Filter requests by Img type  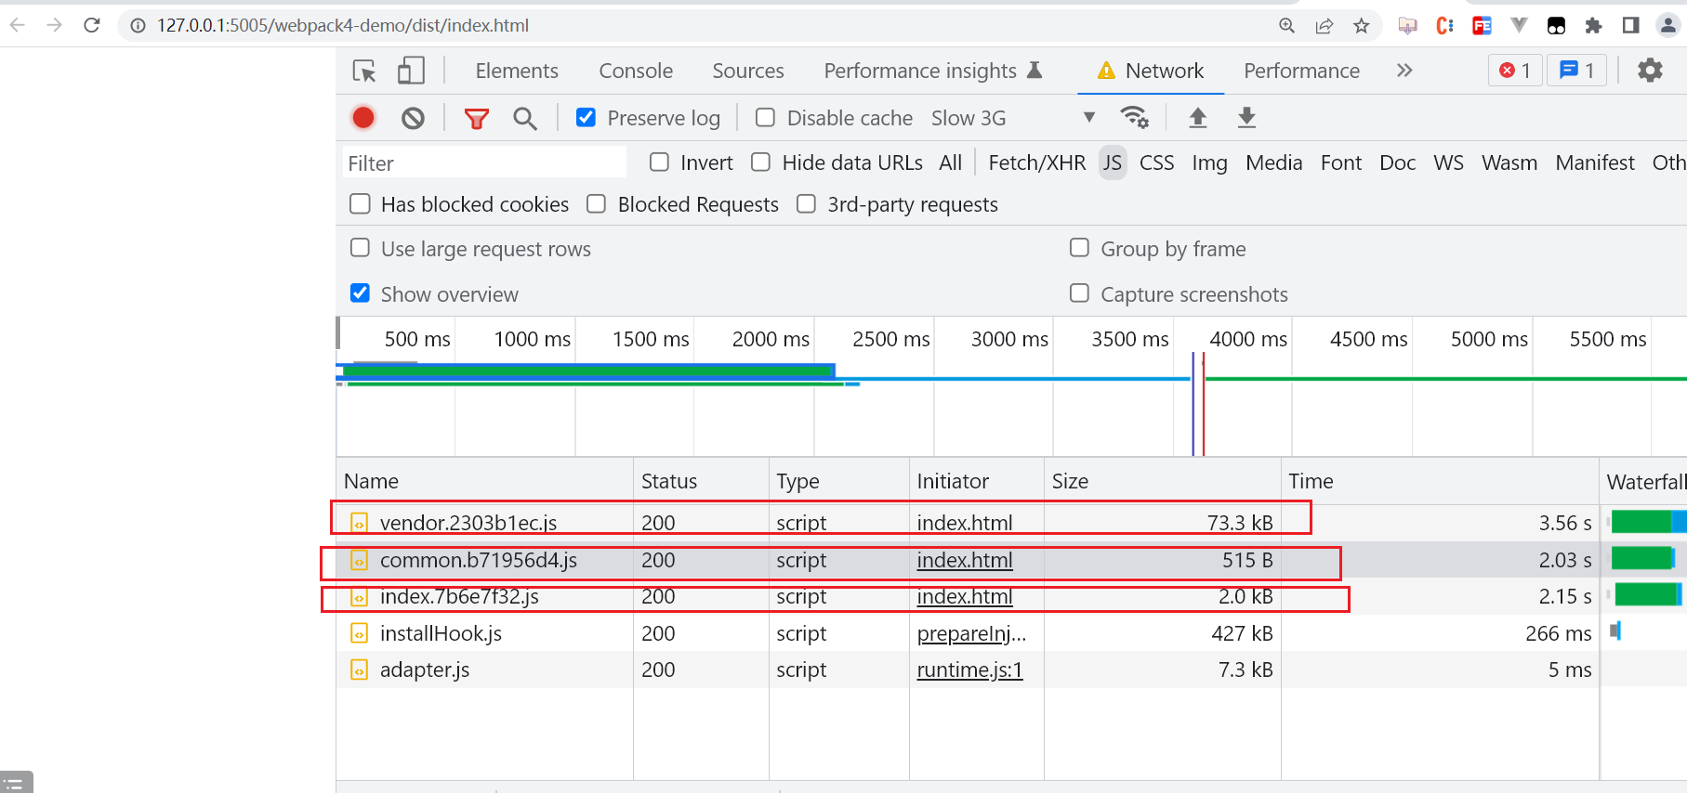(1209, 162)
